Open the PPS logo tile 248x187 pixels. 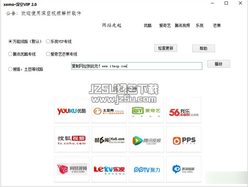[x=183, y=140]
